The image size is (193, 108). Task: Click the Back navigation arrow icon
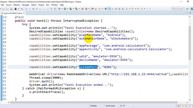click(142, 9)
